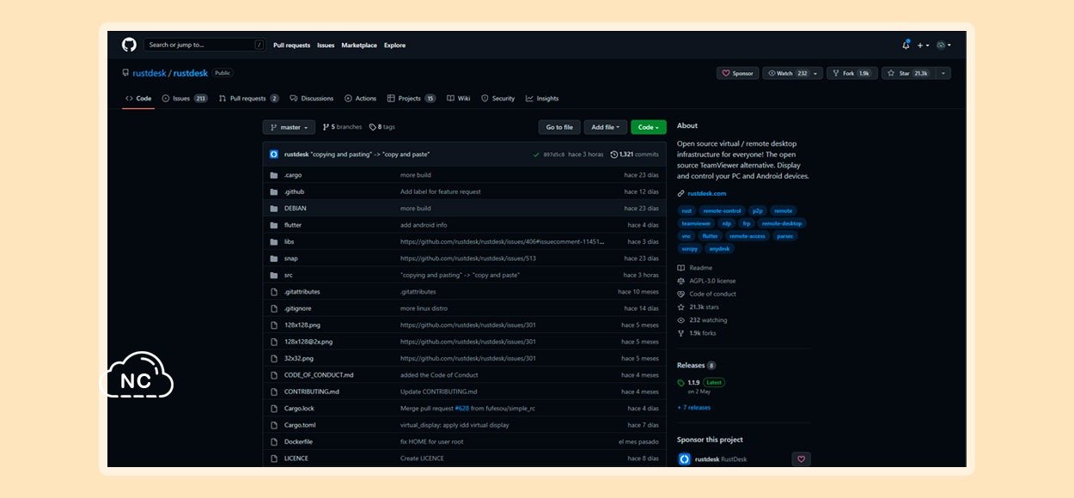This screenshot has height=498, width=1074.
Task: Click the Go to file button
Action: pyautogui.click(x=559, y=127)
